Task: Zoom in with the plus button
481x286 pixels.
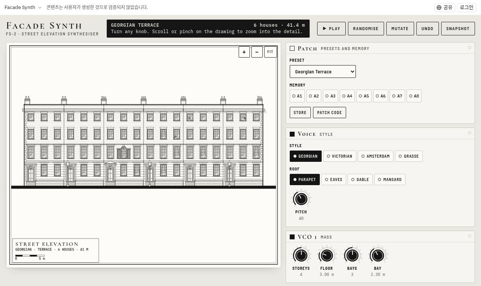Action: (x=244, y=52)
